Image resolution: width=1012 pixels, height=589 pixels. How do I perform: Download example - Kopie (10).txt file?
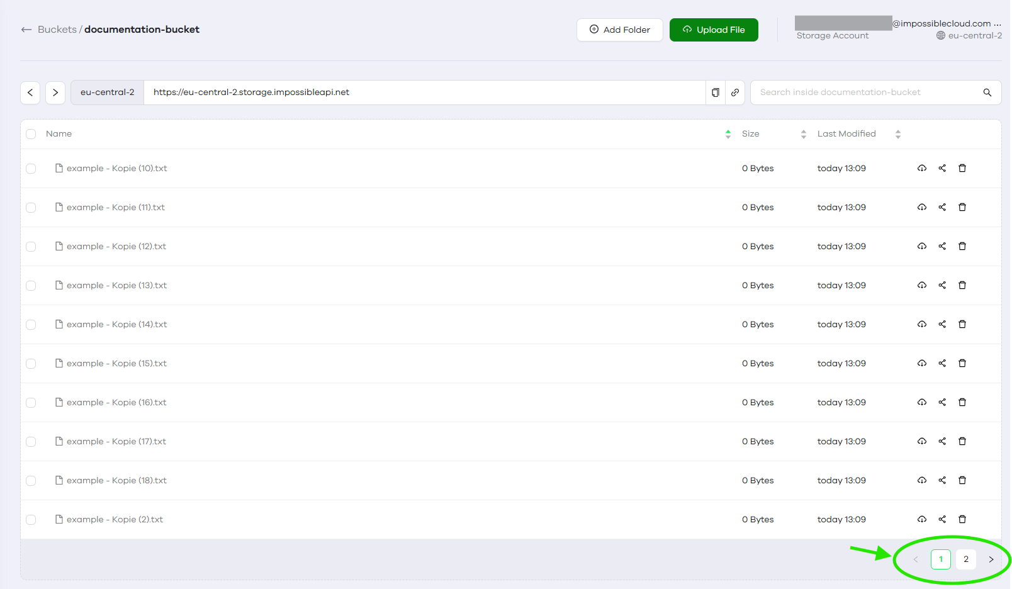pos(921,168)
